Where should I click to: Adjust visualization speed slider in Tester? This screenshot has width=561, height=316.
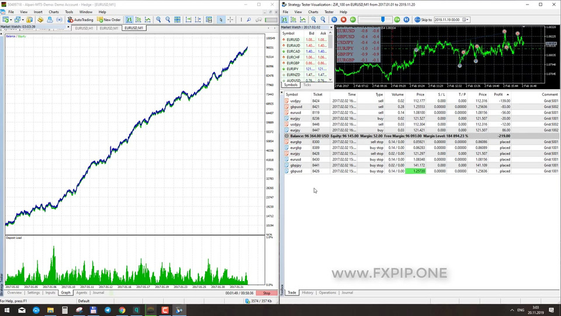(383, 19)
